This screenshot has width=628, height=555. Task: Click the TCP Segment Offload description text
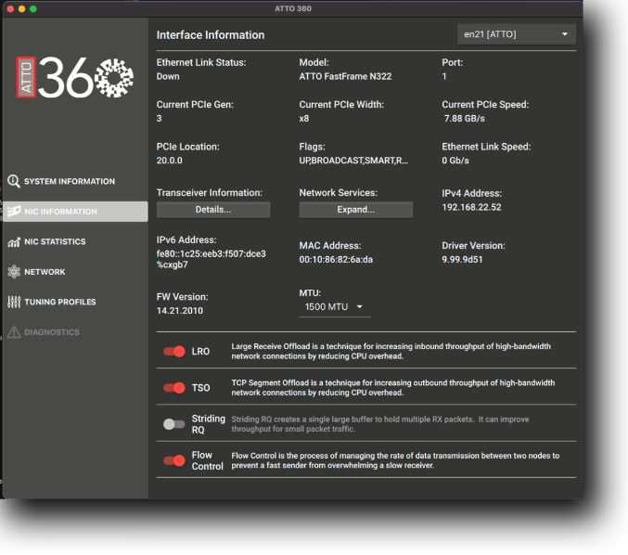tap(393, 388)
